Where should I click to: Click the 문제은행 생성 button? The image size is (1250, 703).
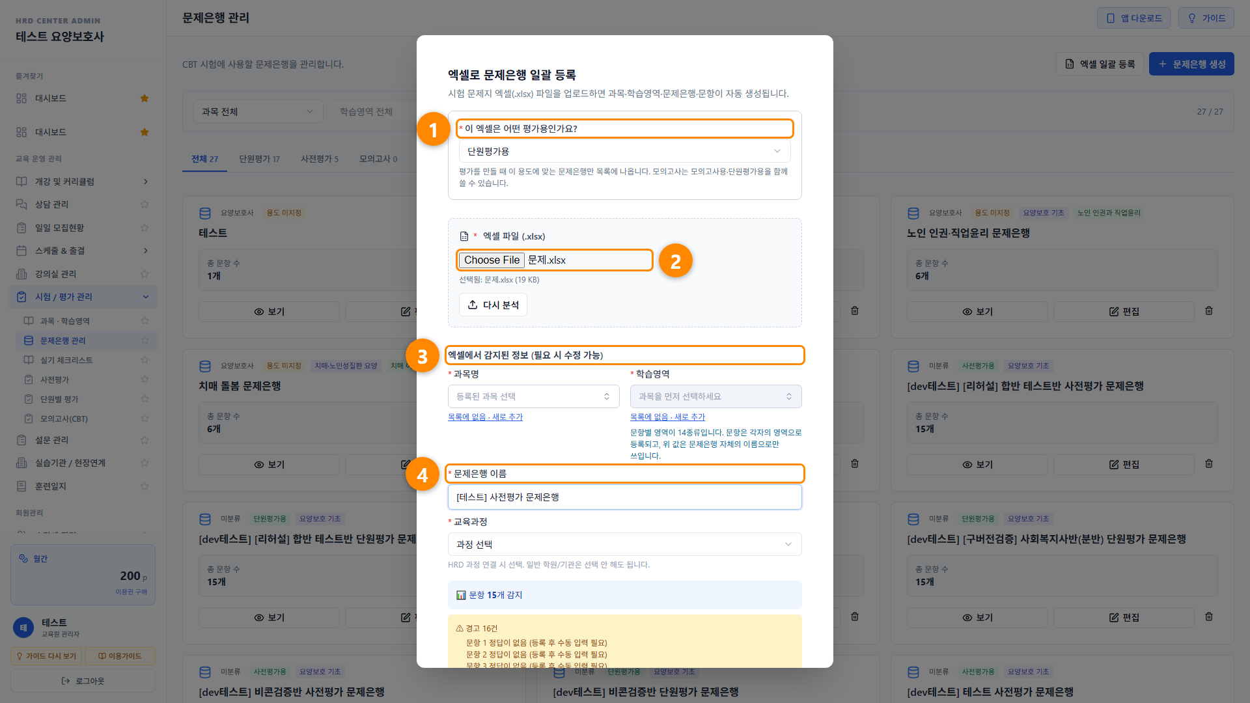click(x=1191, y=64)
